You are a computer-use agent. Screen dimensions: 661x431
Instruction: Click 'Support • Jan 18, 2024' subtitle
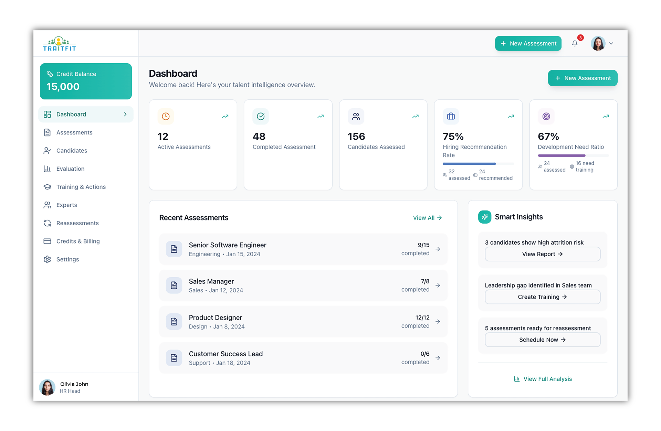click(220, 363)
